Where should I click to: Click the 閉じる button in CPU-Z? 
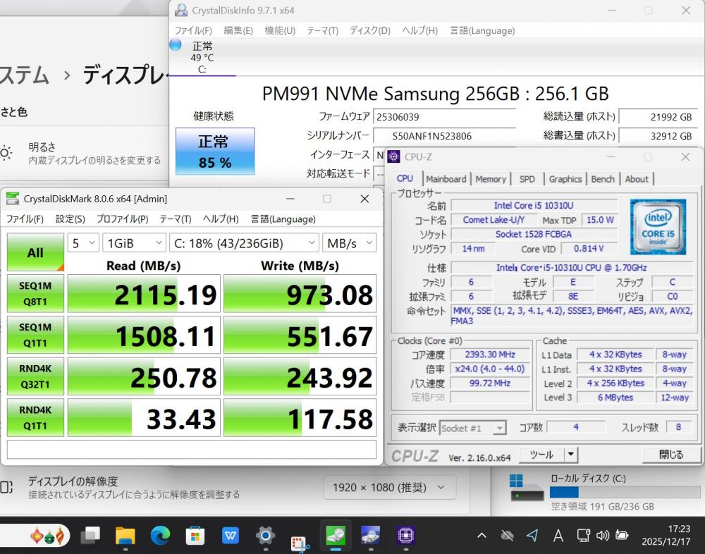[671, 455]
